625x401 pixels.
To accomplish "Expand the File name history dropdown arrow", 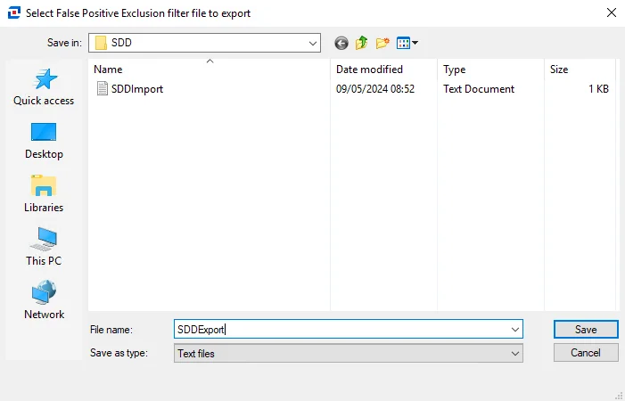I will [x=515, y=330].
